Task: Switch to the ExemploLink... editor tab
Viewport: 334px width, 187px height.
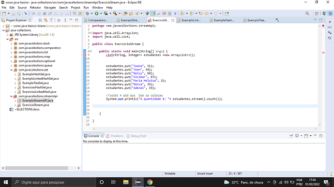Action: [189, 20]
